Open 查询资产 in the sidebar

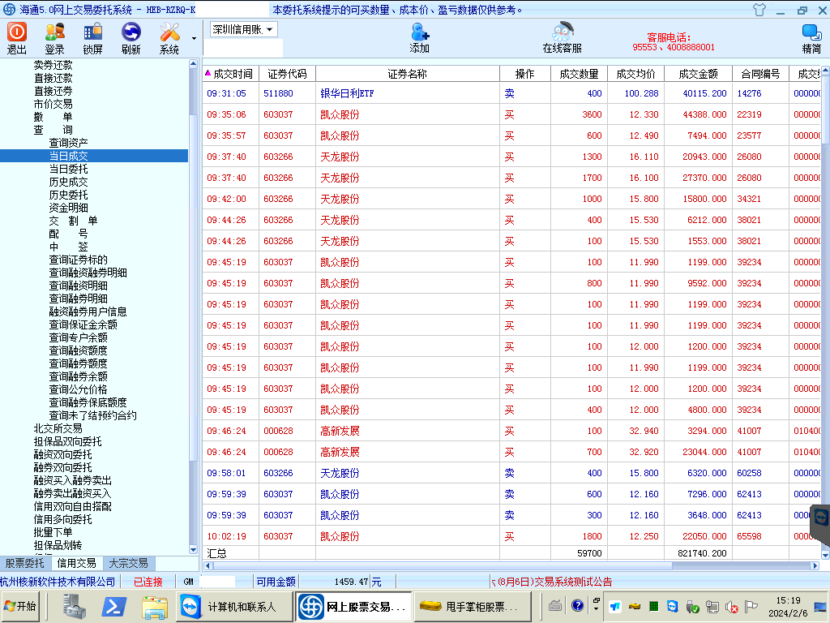point(69,143)
